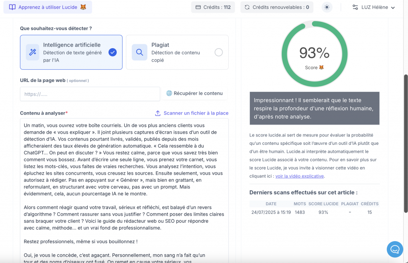The height and width of the screenshot is (263, 408).
Task: Click the MOTS column header
Action: pyautogui.click(x=300, y=204)
